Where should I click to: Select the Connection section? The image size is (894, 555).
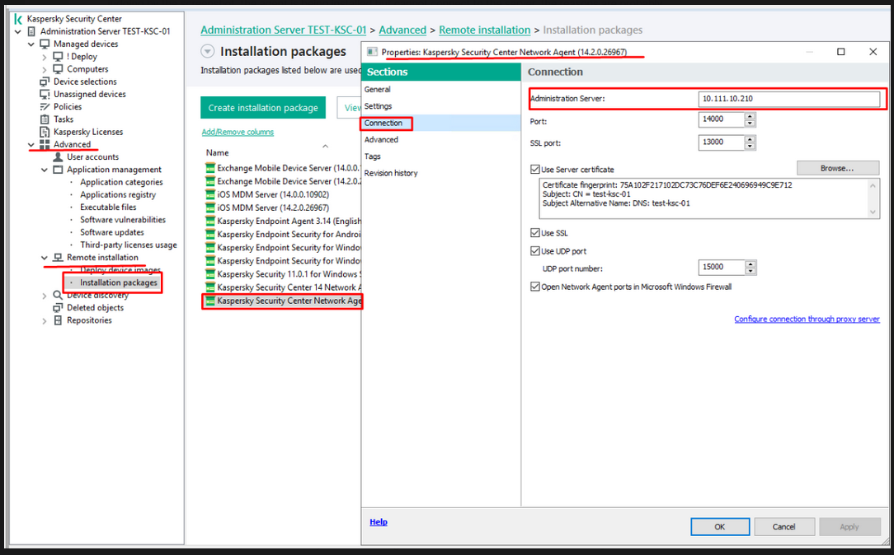[x=441, y=123]
